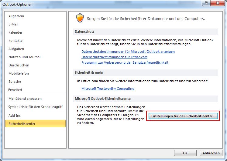Open the Allgemein options category

(x=16, y=16)
